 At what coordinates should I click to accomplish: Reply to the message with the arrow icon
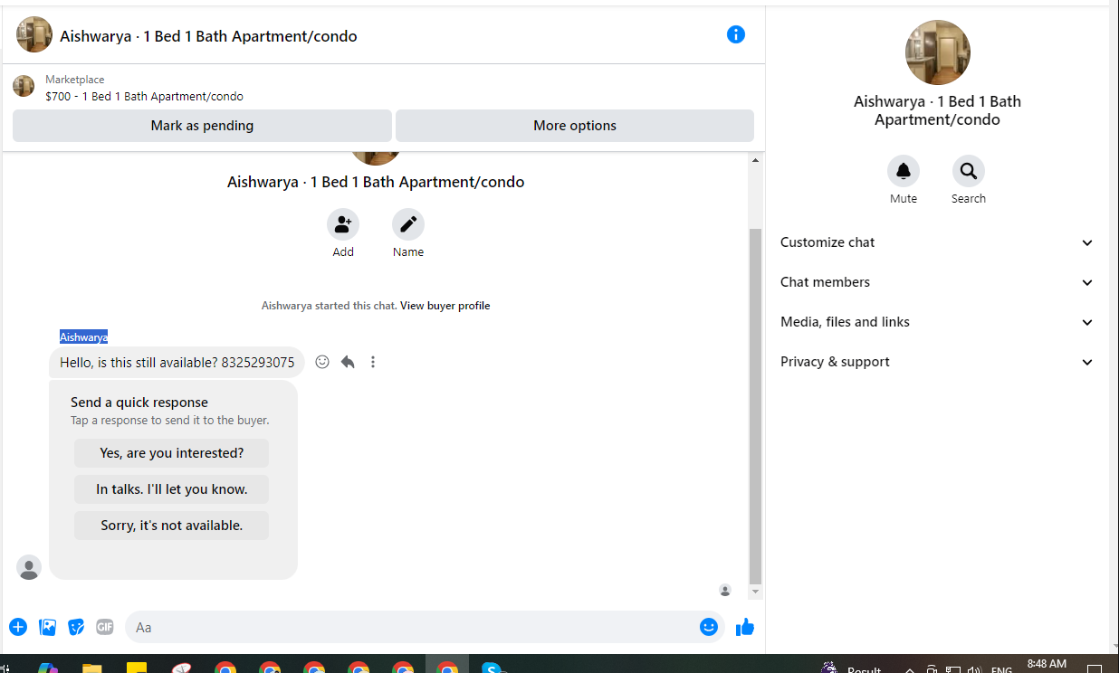(x=348, y=362)
